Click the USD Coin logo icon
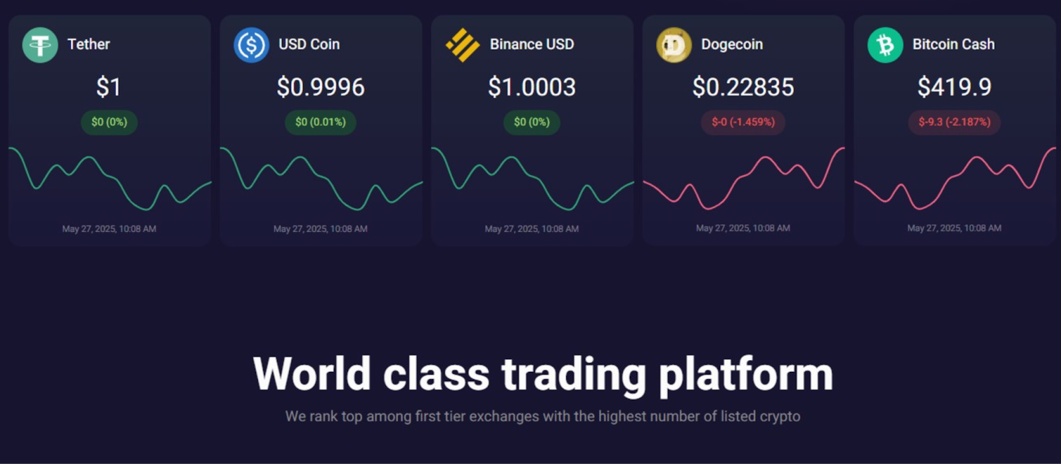 click(251, 45)
